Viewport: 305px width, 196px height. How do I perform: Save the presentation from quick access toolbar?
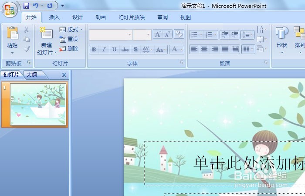(x=26, y=6)
